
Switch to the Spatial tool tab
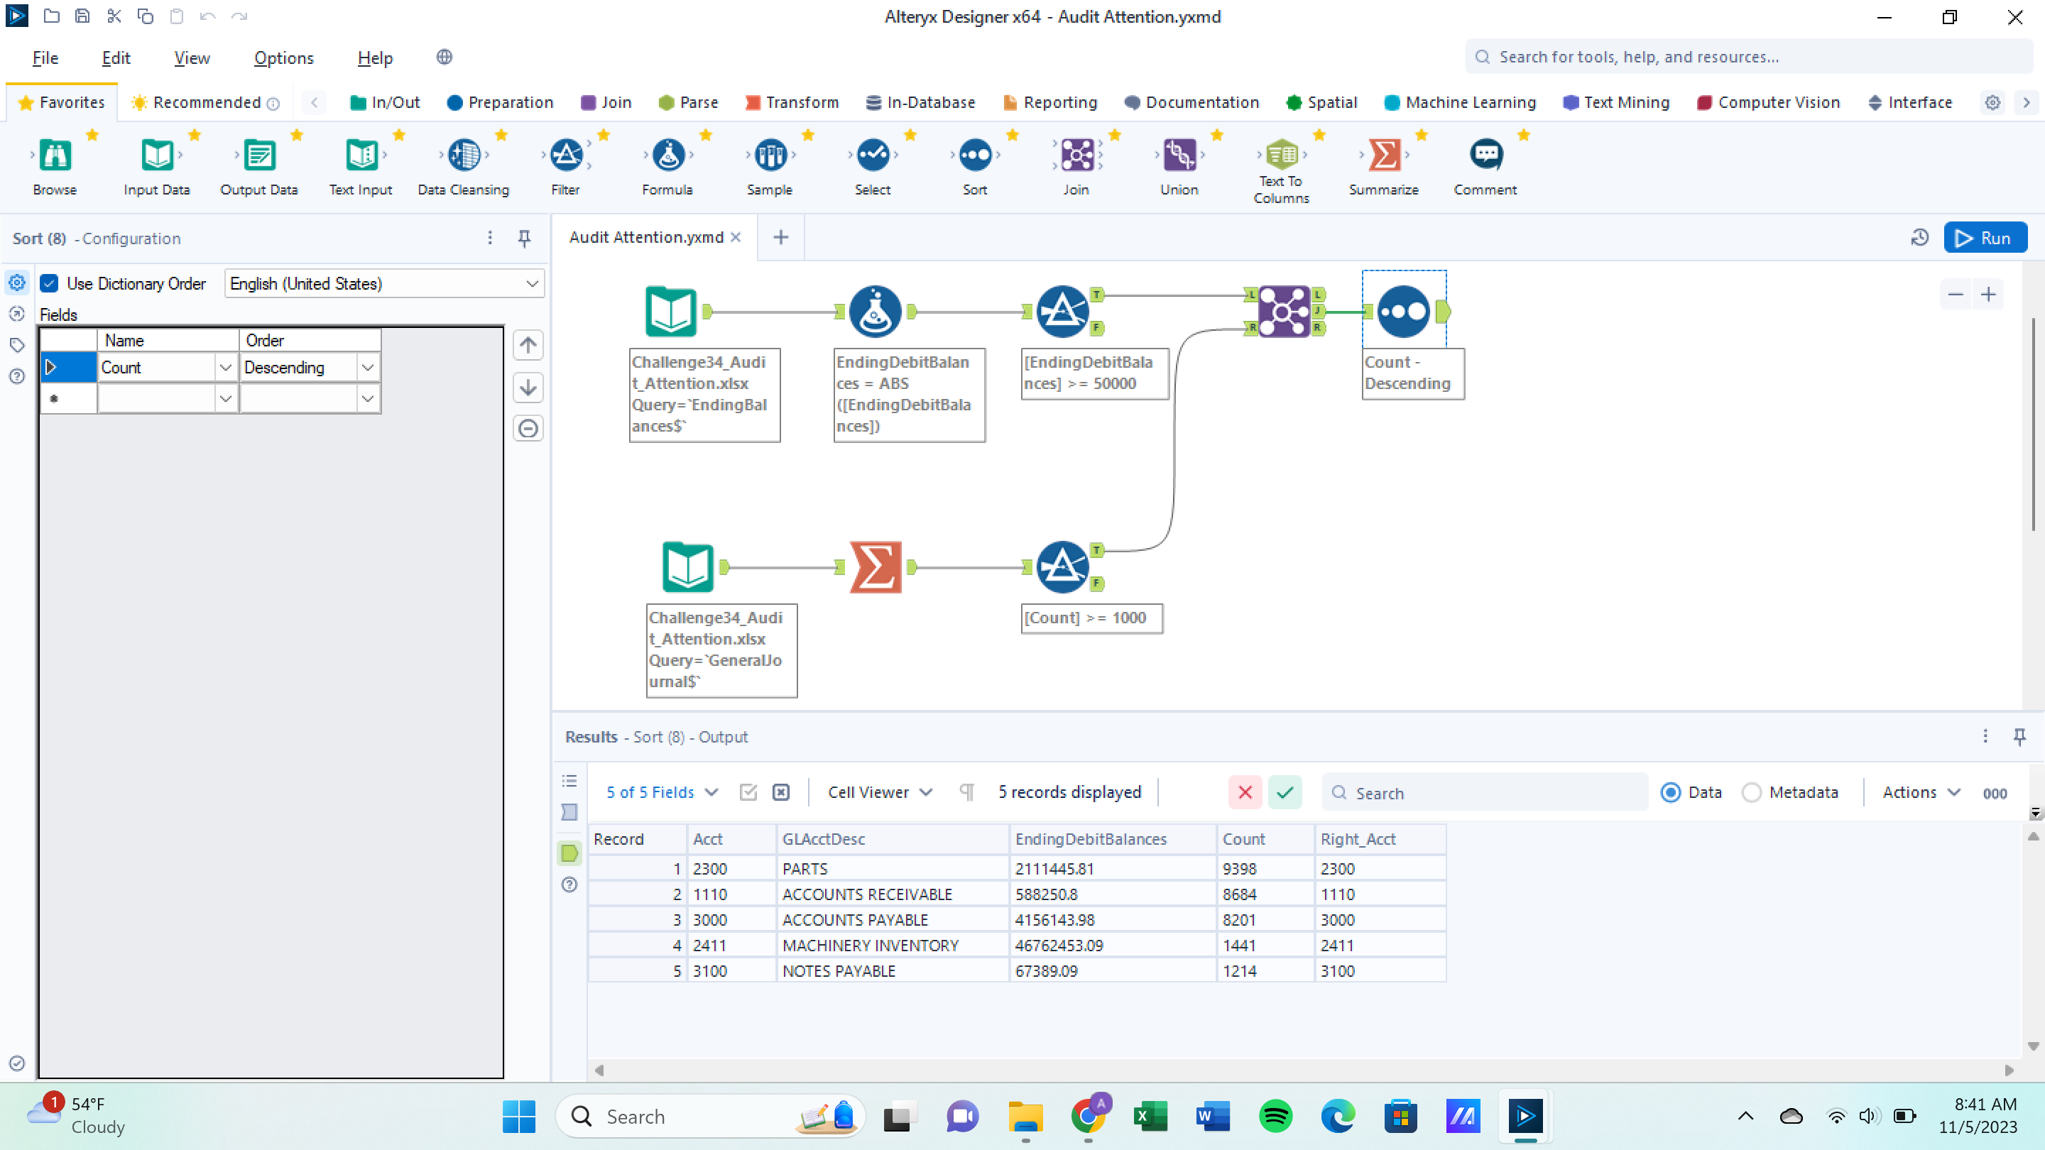(x=1321, y=102)
